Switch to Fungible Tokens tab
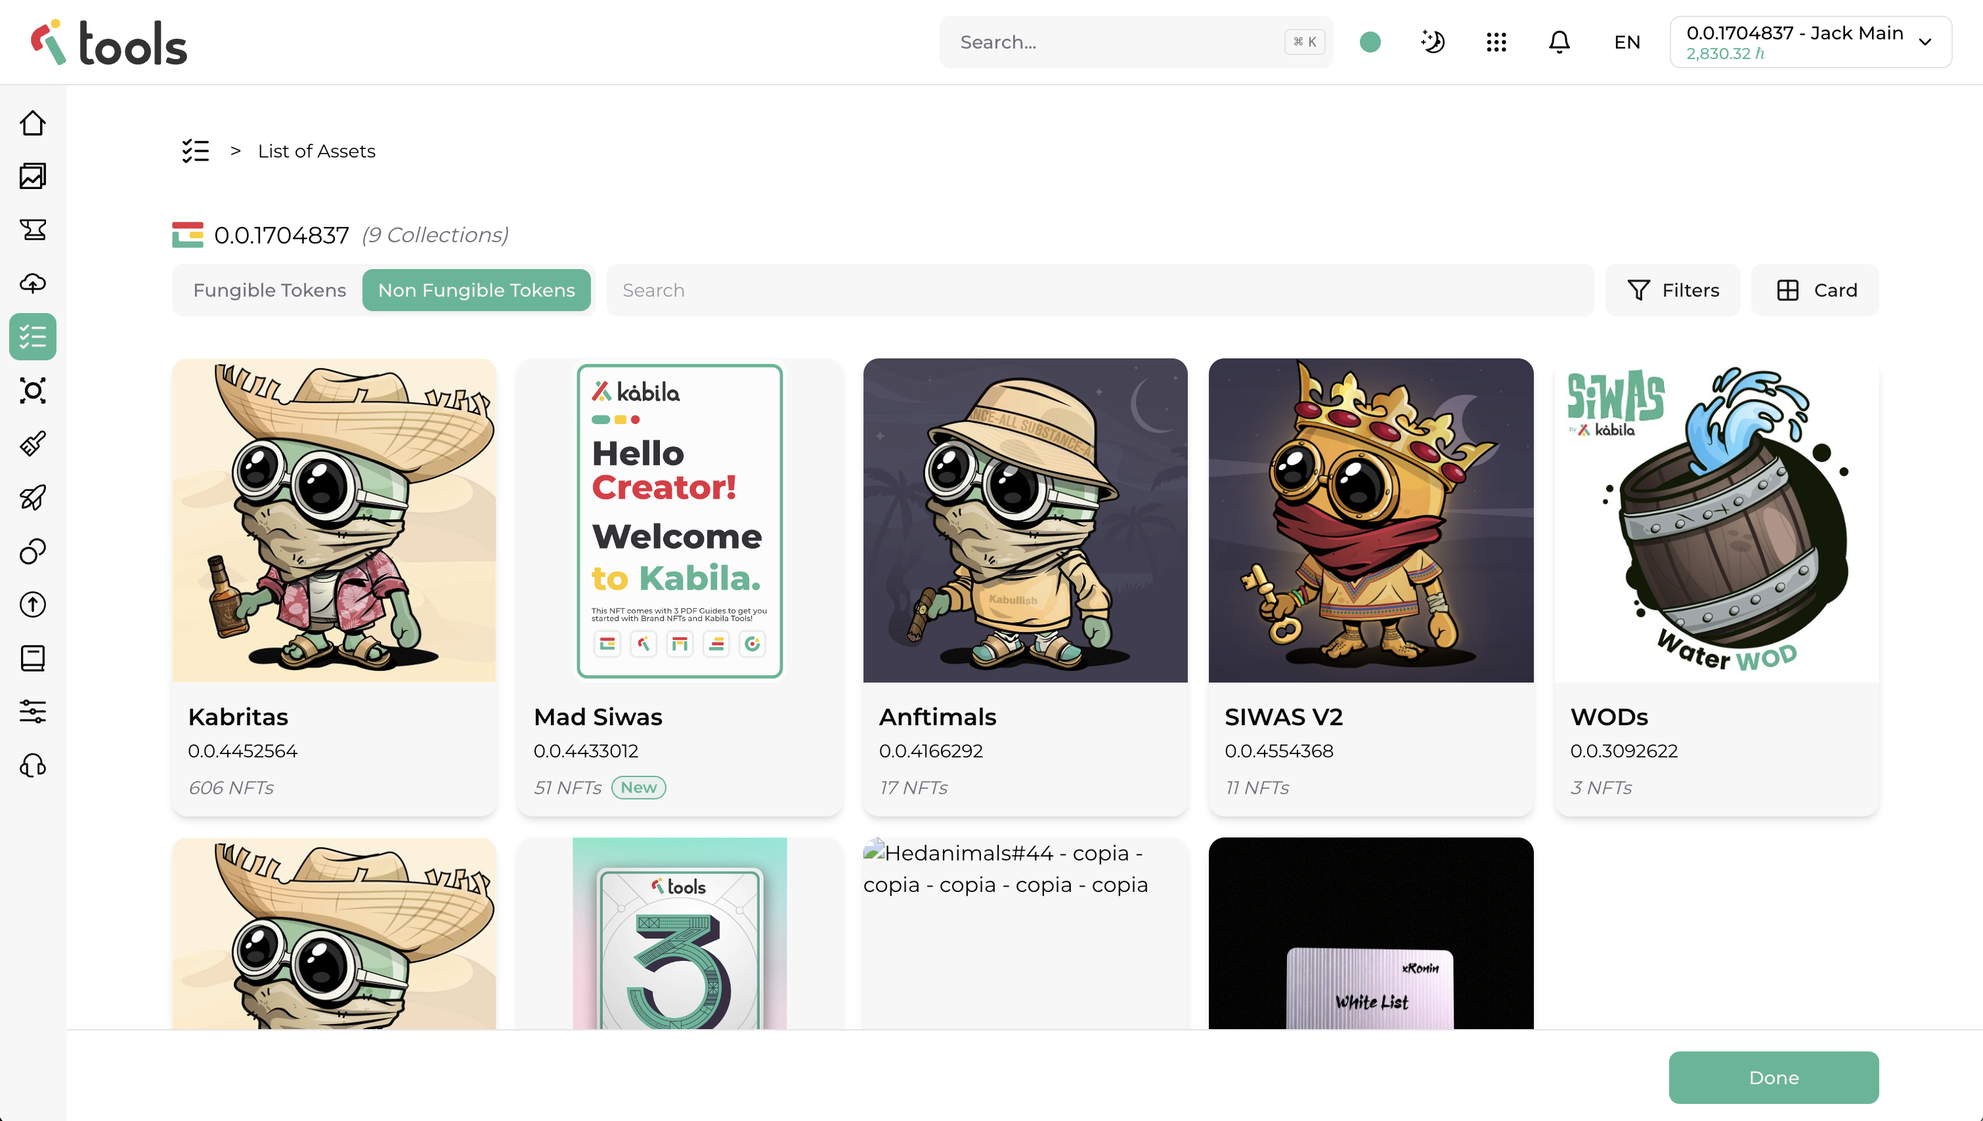This screenshot has height=1121, width=1983. 269,290
